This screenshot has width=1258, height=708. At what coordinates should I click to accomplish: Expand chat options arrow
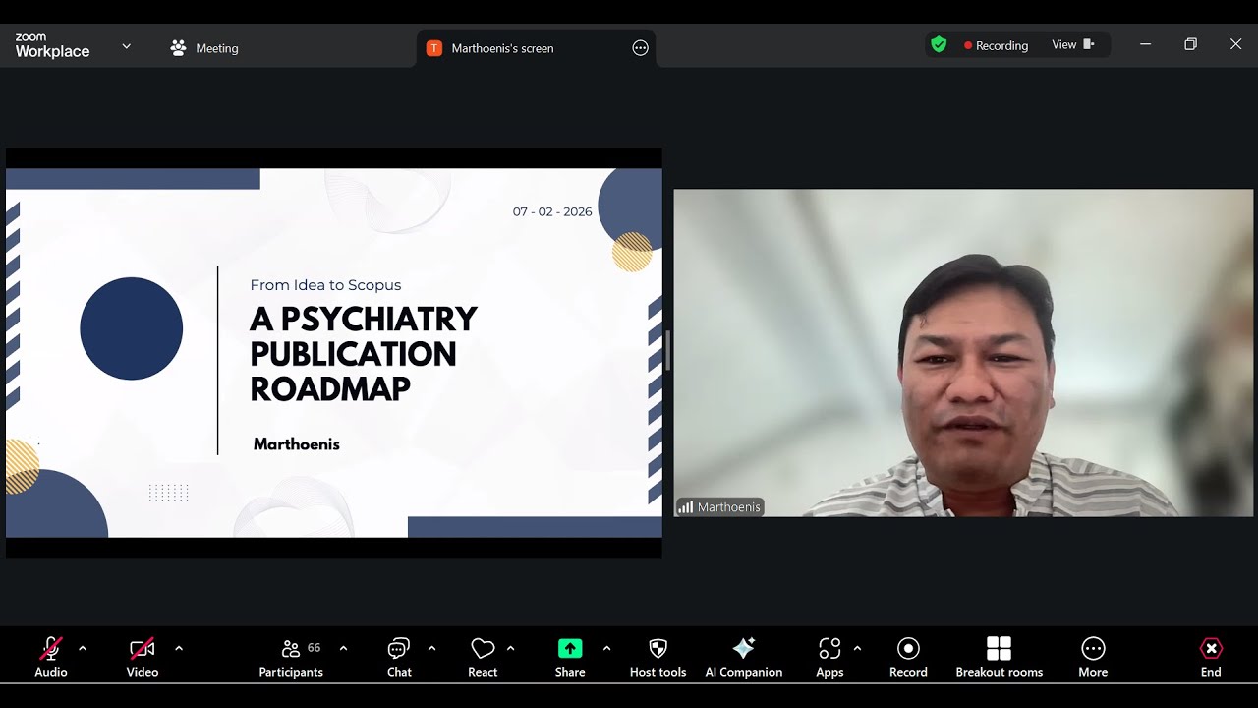click(431, 648)
